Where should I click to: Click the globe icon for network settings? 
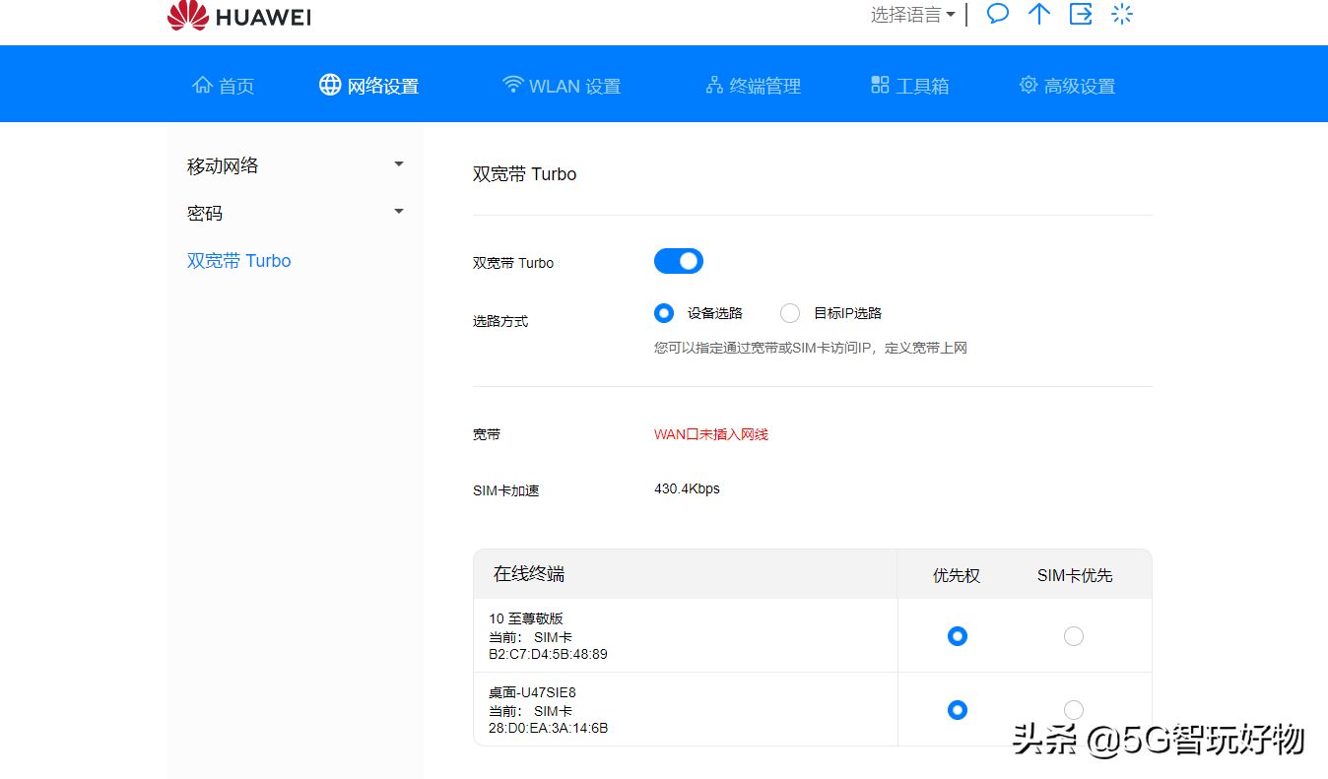330,85
